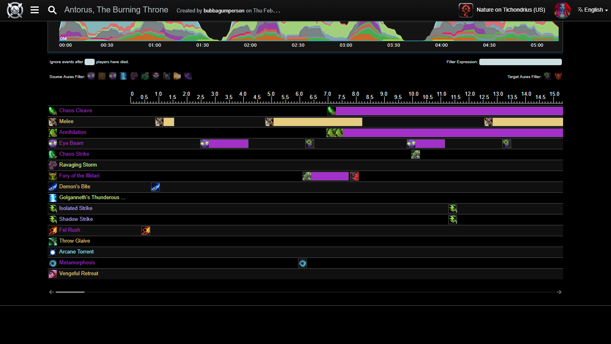The width and height of the screenshot is (611, 344).
Task: Click Eye Beam bar near 10.0 seconds
Action: click(x=430, y=144)
